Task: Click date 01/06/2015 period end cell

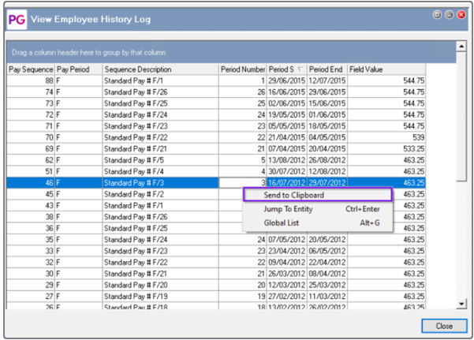Action: tap(327, 114)
